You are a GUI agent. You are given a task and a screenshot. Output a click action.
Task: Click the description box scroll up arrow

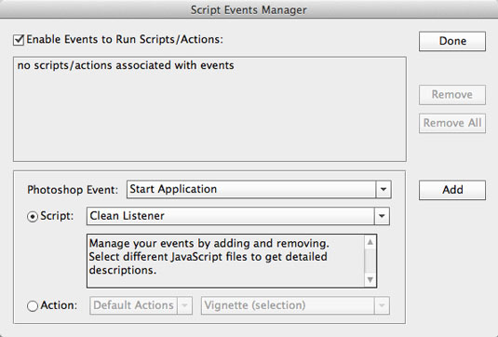tap(370, 242)
